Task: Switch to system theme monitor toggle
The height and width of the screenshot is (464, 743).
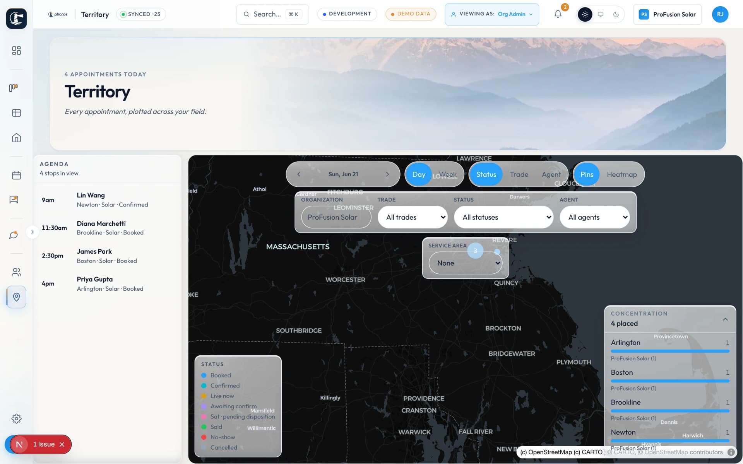Action: click(x=601, y=14)
